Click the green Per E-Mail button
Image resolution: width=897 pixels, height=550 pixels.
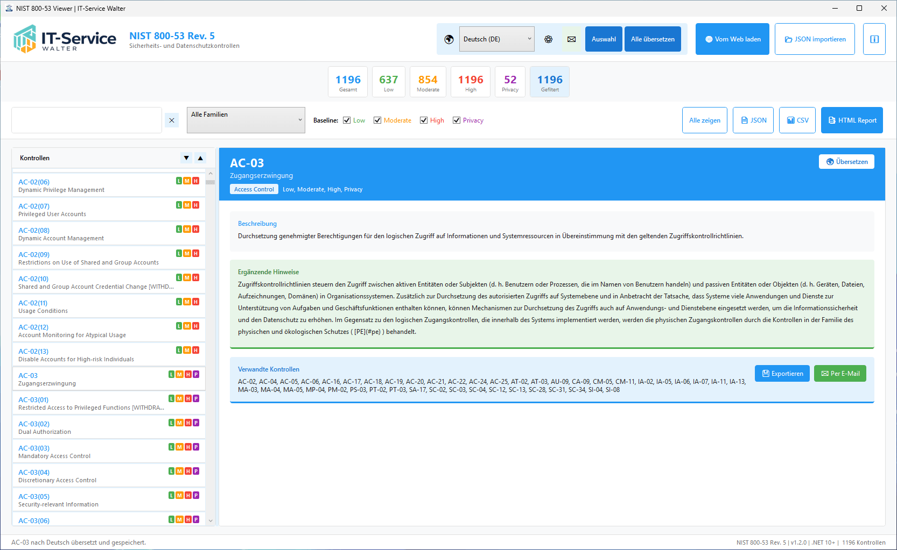[x=840, y=374]
